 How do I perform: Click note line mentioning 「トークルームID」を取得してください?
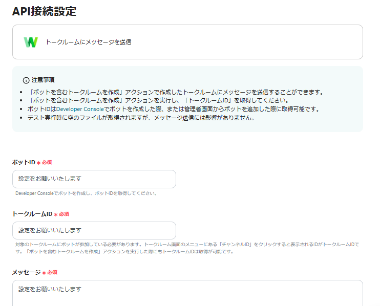(x=158, y=100)
